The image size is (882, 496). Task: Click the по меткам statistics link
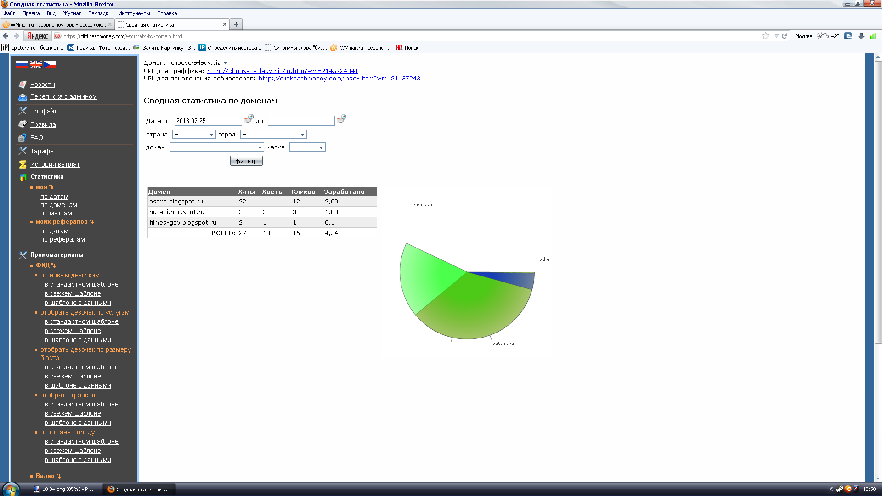(56, 214)
